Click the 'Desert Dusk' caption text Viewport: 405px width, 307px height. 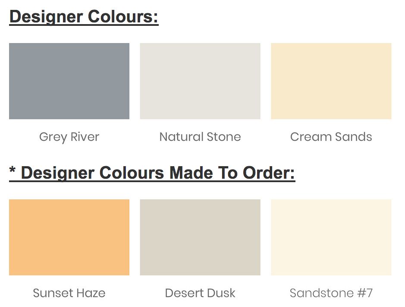click(x=200, y=293)
